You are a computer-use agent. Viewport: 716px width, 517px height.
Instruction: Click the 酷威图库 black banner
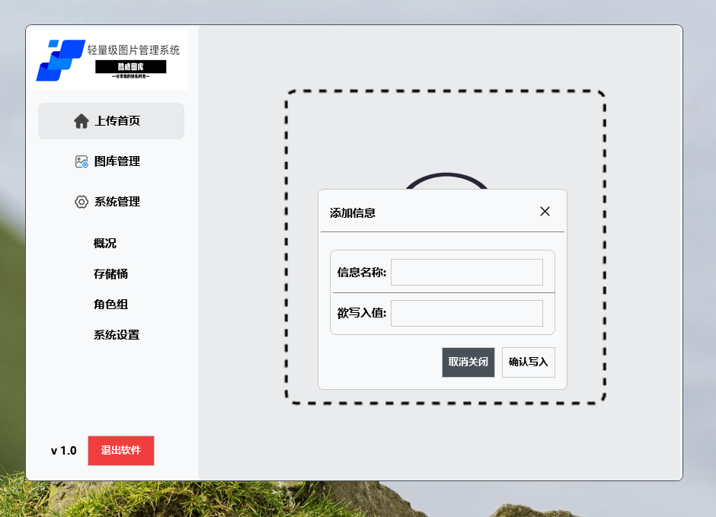point(130,66)
